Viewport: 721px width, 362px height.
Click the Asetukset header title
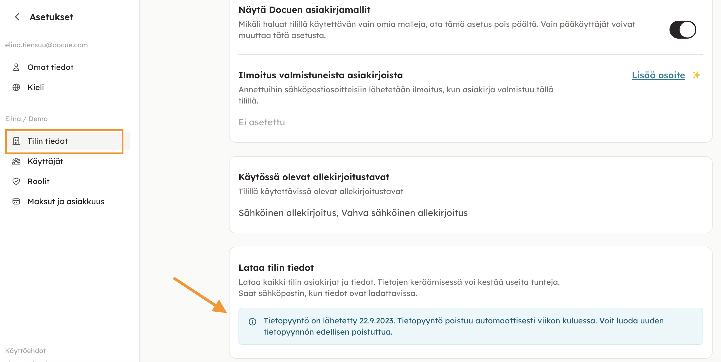coord(52,17)
